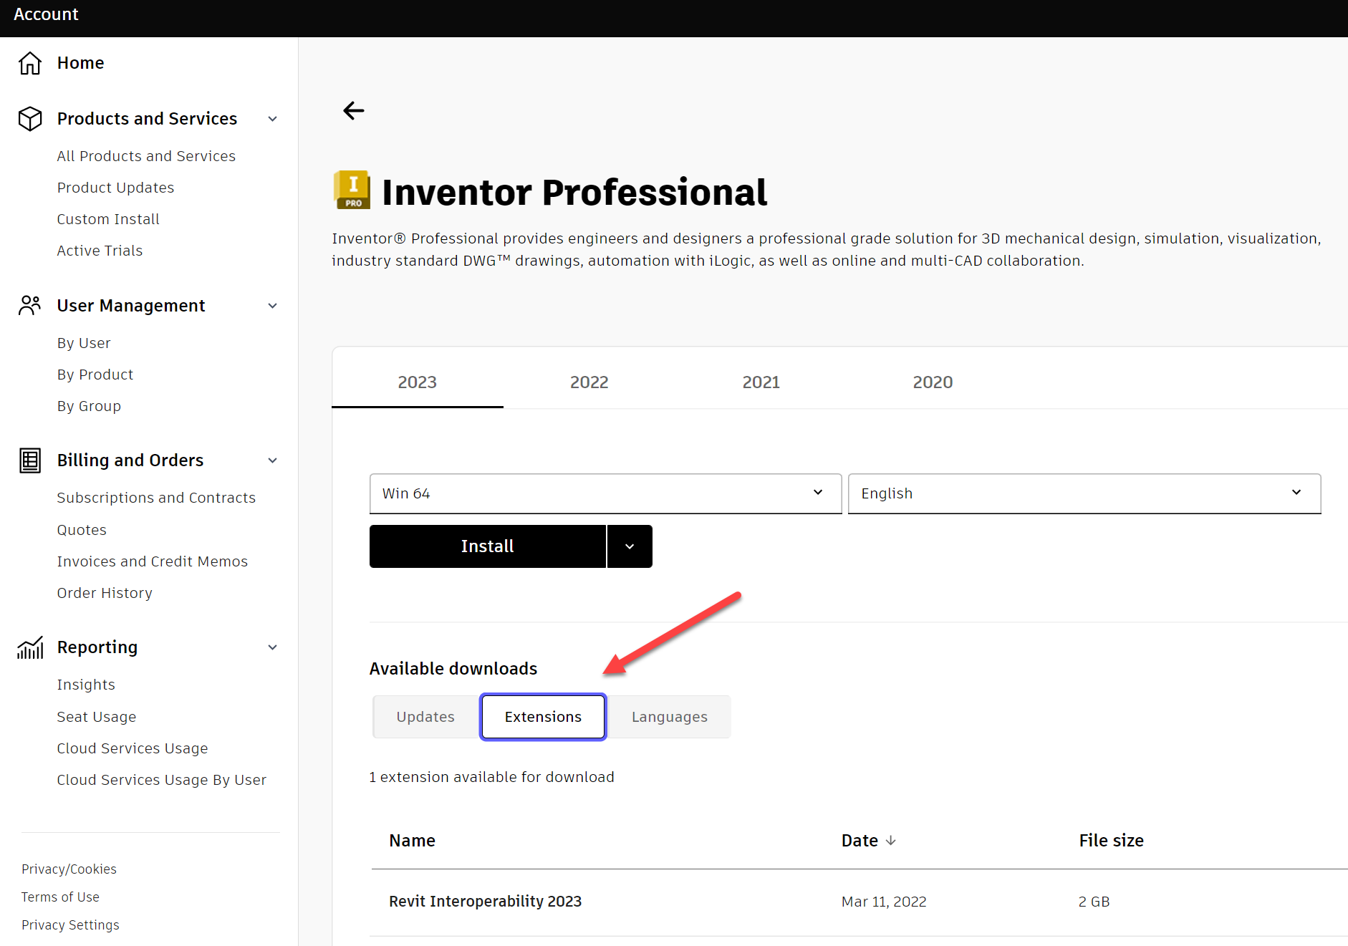Collapse the Products and Services section
This screenshot has width=1348, height=946.
(x=272, y=119)
